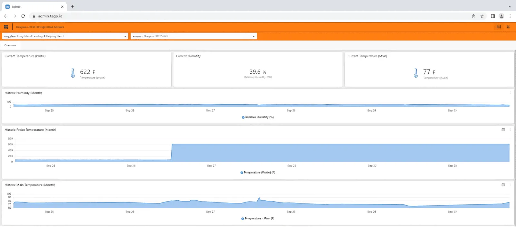Bookmark this page with the star icon
The width and height of the screenshot is (516, 227).
[482, 16]
